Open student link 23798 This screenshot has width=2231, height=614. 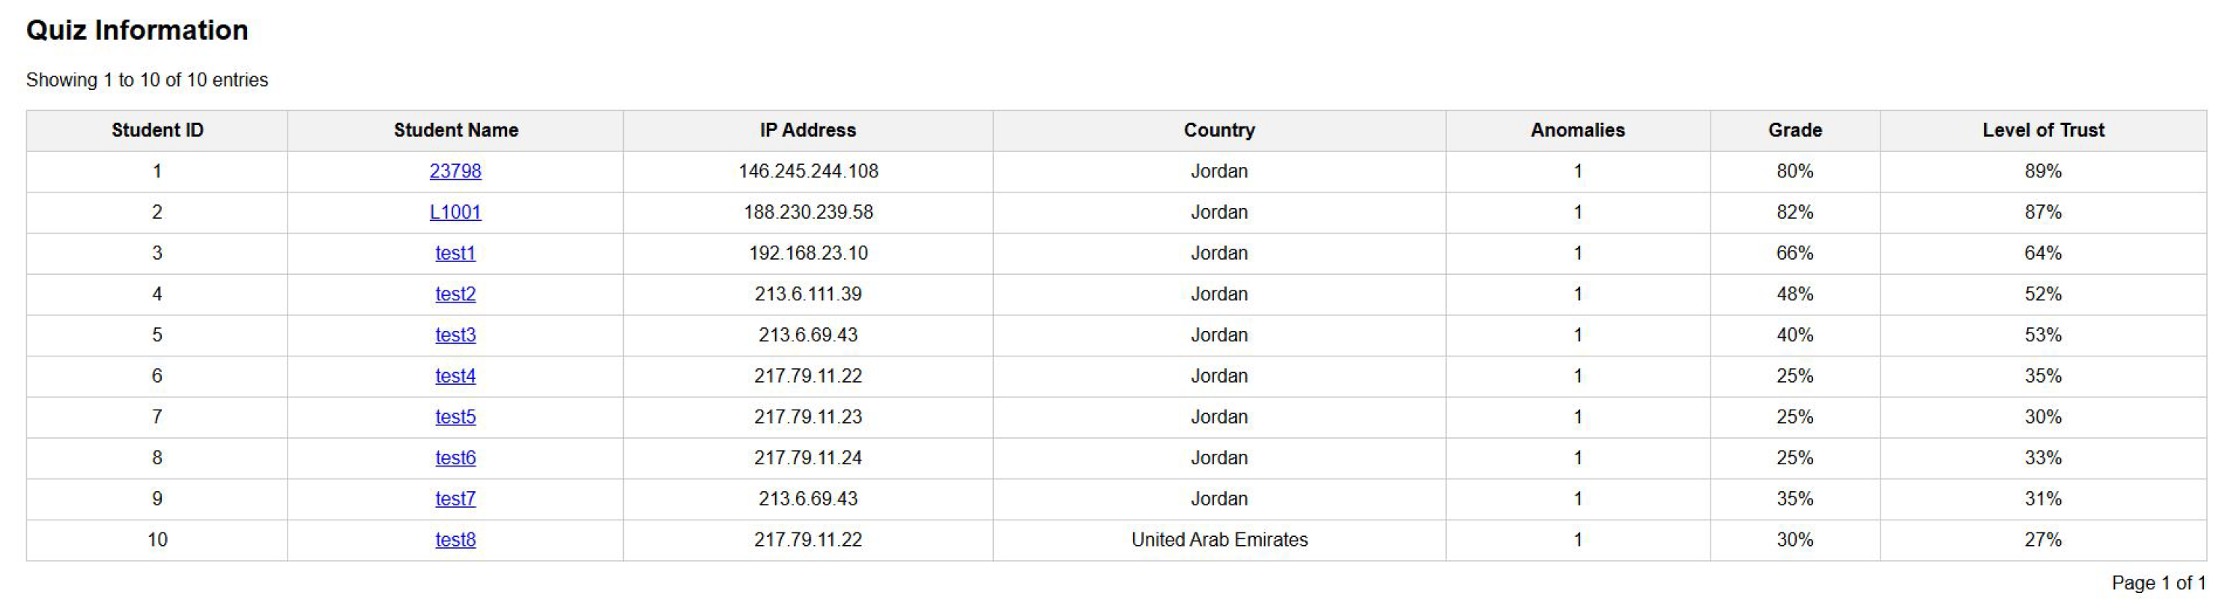tap(455, 171)
